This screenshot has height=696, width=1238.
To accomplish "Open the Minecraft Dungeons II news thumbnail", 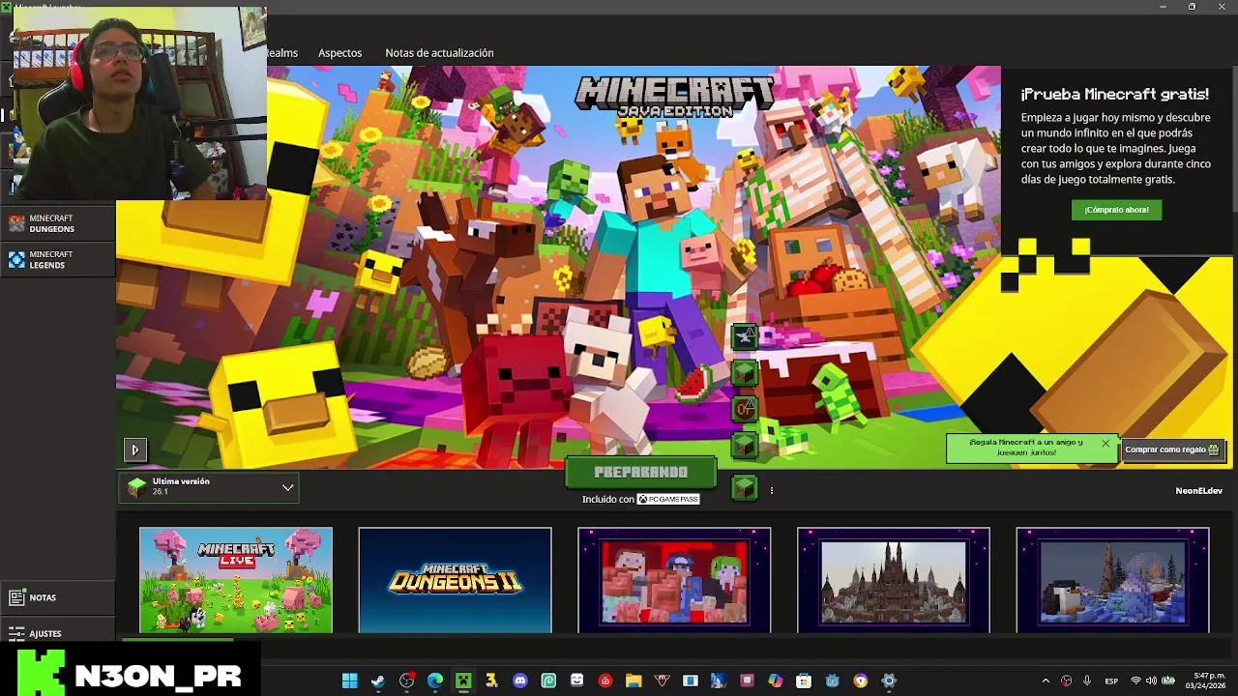I will pos(455,580).
